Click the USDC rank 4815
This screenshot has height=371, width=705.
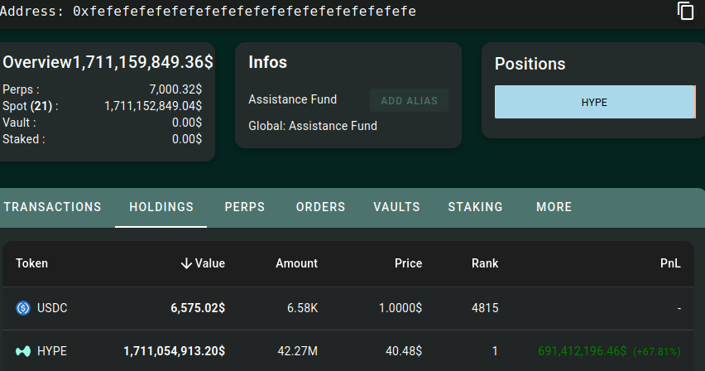[x=485, y=308]
